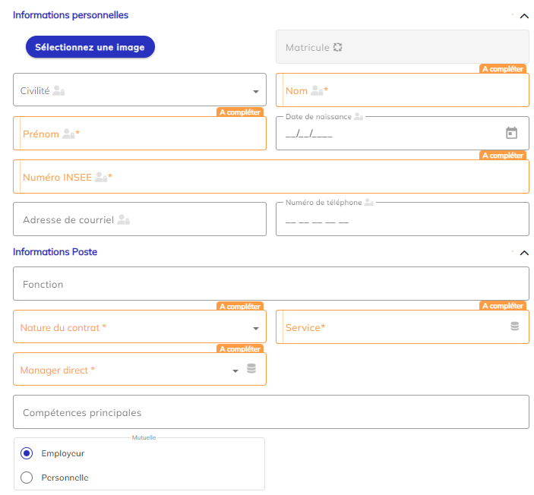Click the Numéro de téléphone field
Screen dimensions: 534x495
click(402, 220)
